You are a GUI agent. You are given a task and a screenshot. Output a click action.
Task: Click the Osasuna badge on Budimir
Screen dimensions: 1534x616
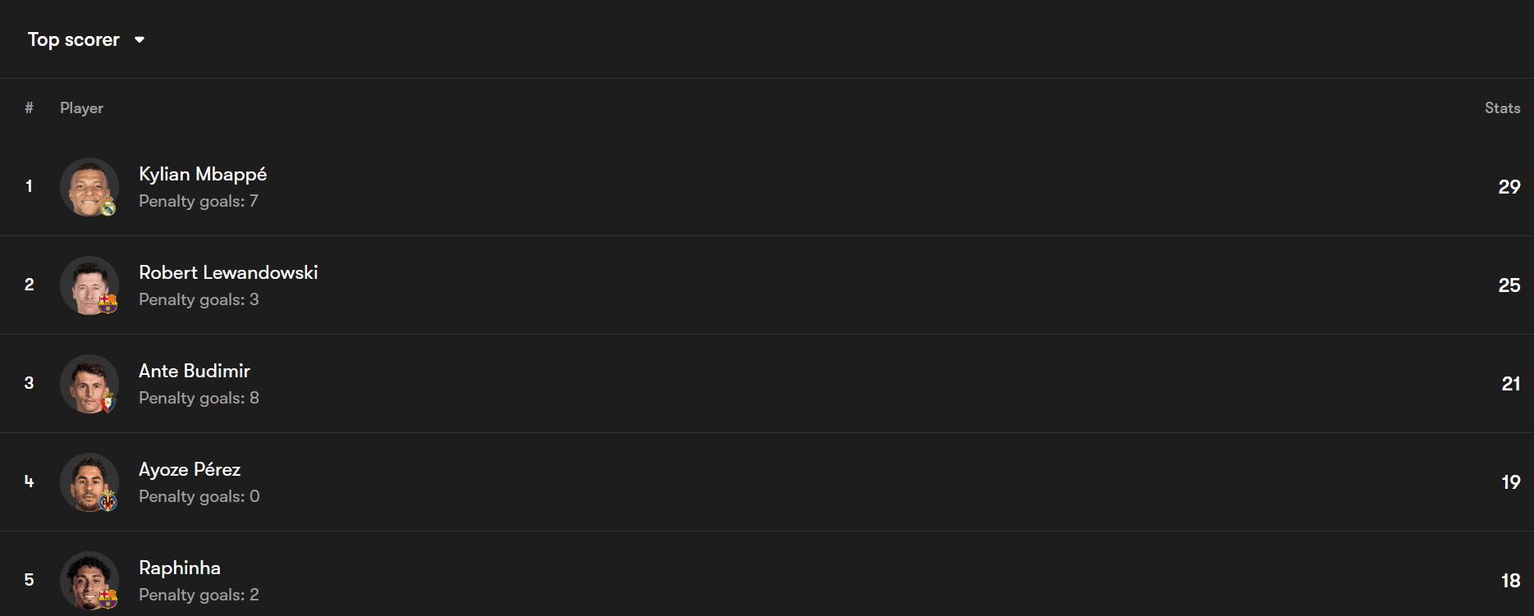[108, 403]
